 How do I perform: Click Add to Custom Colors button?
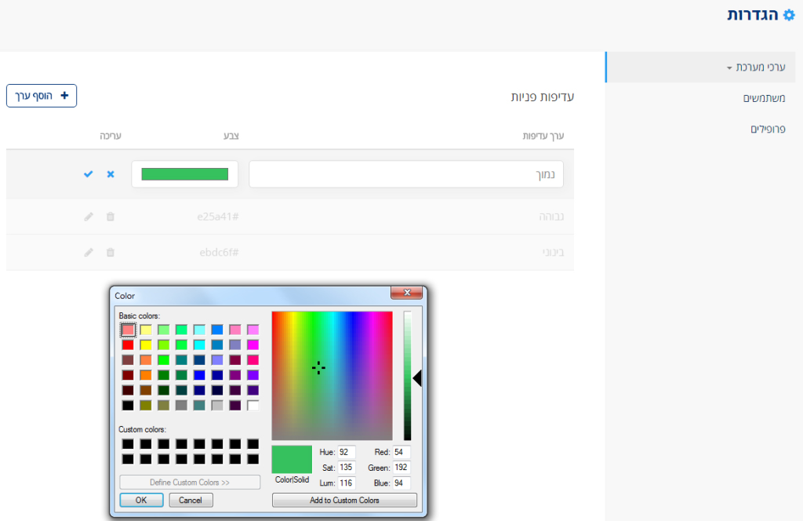(x=344, y=500)
